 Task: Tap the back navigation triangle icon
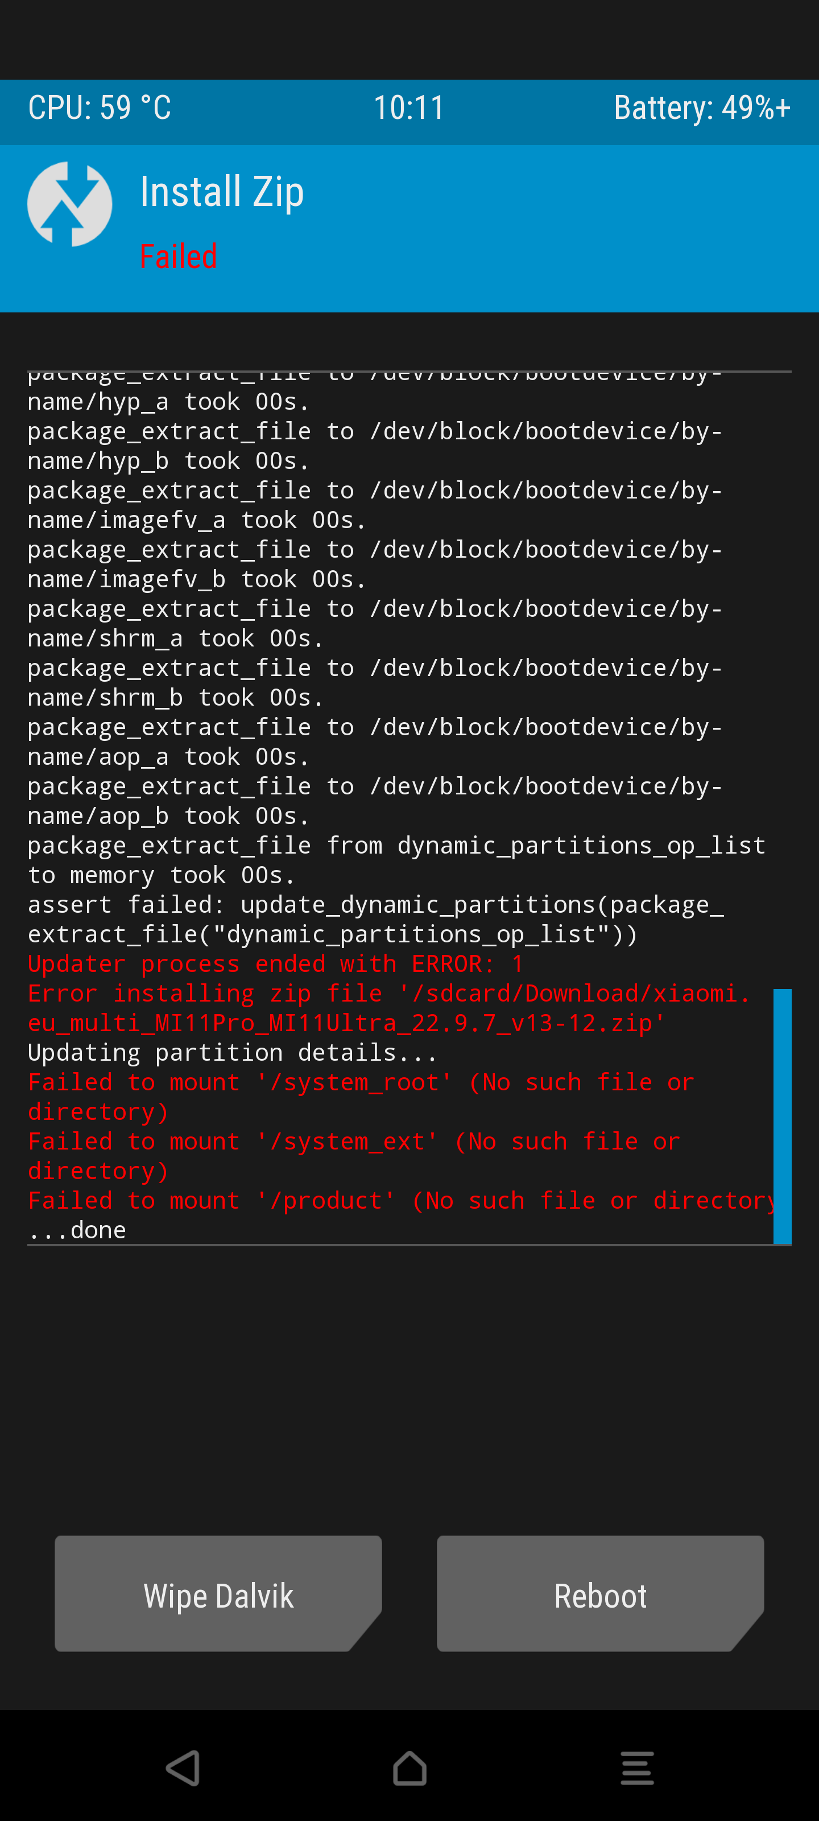183,1768
